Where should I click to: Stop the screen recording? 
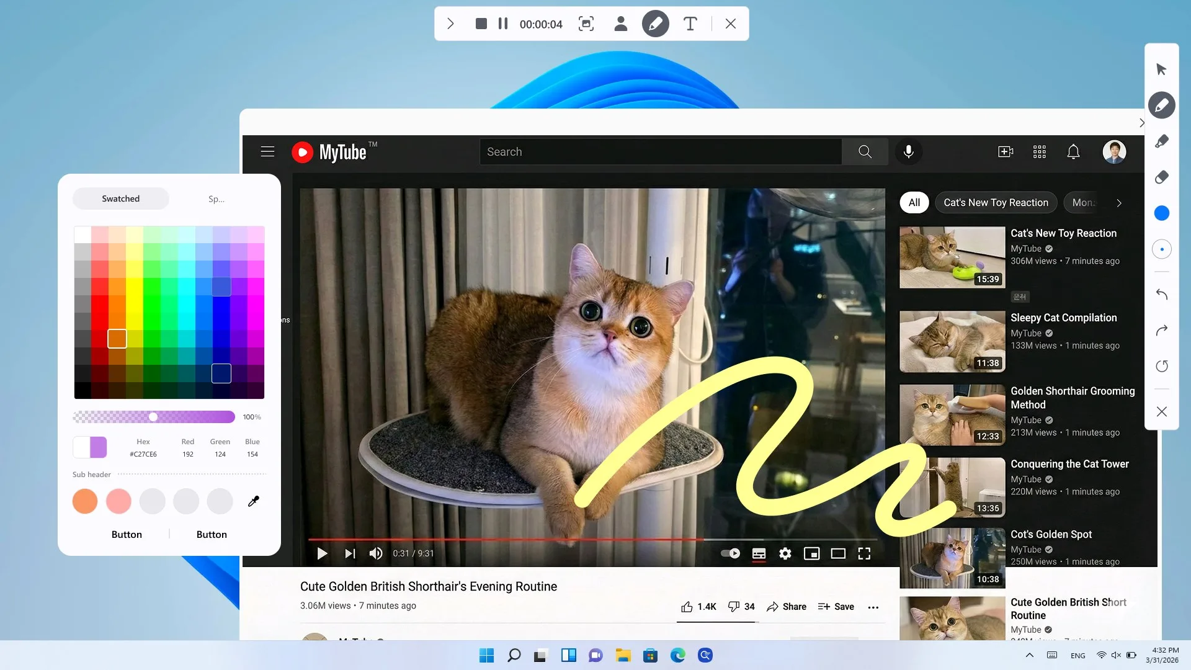pos(481,24)
